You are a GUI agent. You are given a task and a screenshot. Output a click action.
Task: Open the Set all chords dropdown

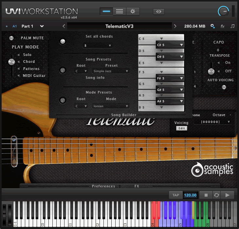coord(98,45)
